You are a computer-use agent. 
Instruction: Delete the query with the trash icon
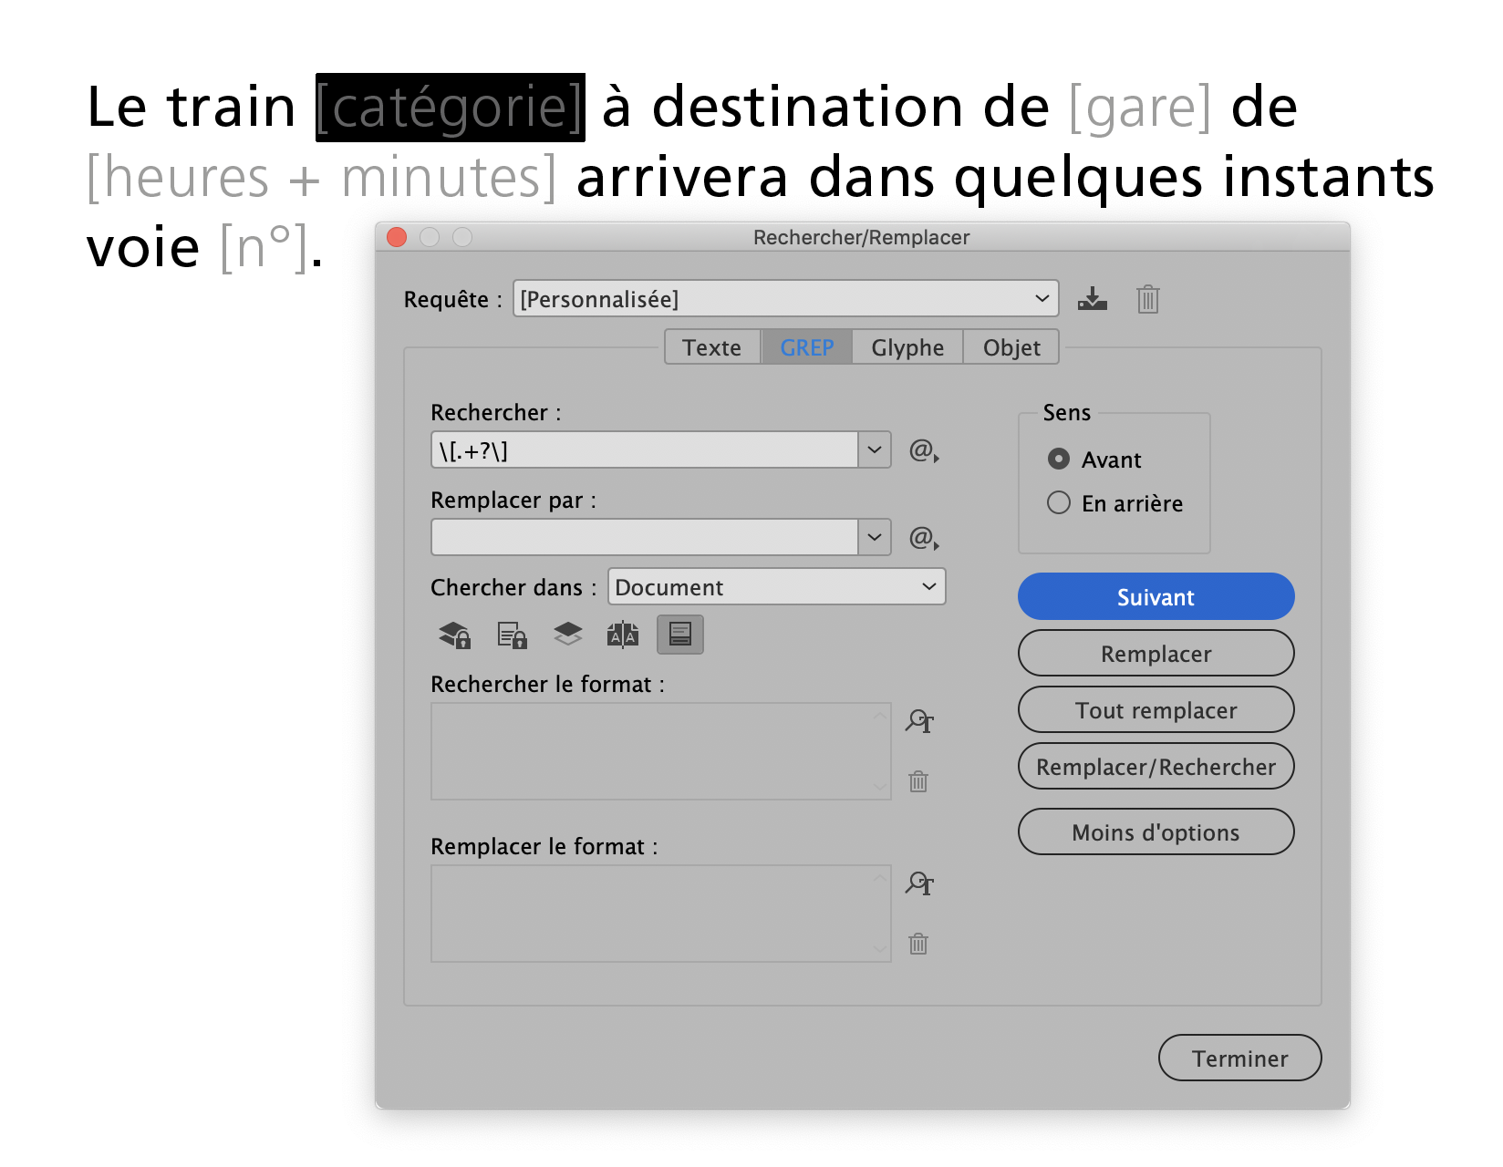(x=1147, y=299)
